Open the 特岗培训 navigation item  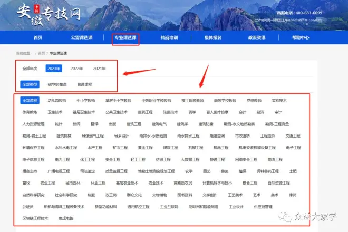[x=169, y=37]
